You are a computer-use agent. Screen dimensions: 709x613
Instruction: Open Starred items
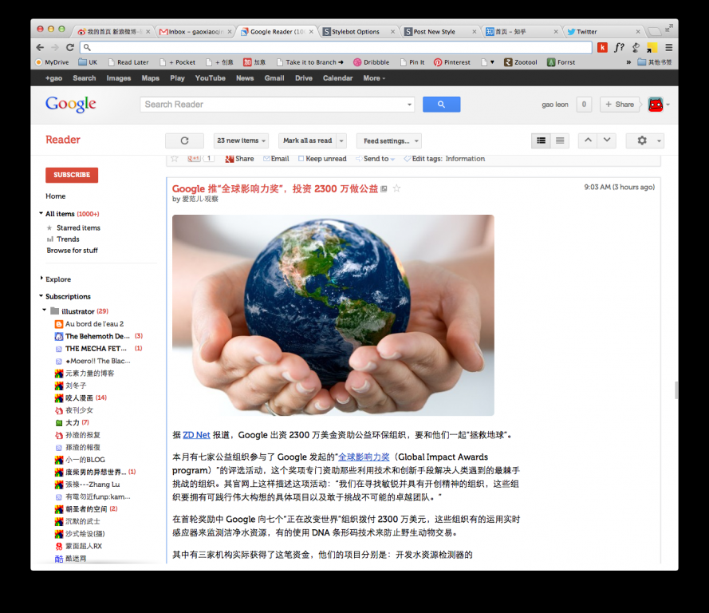(79, 228)
